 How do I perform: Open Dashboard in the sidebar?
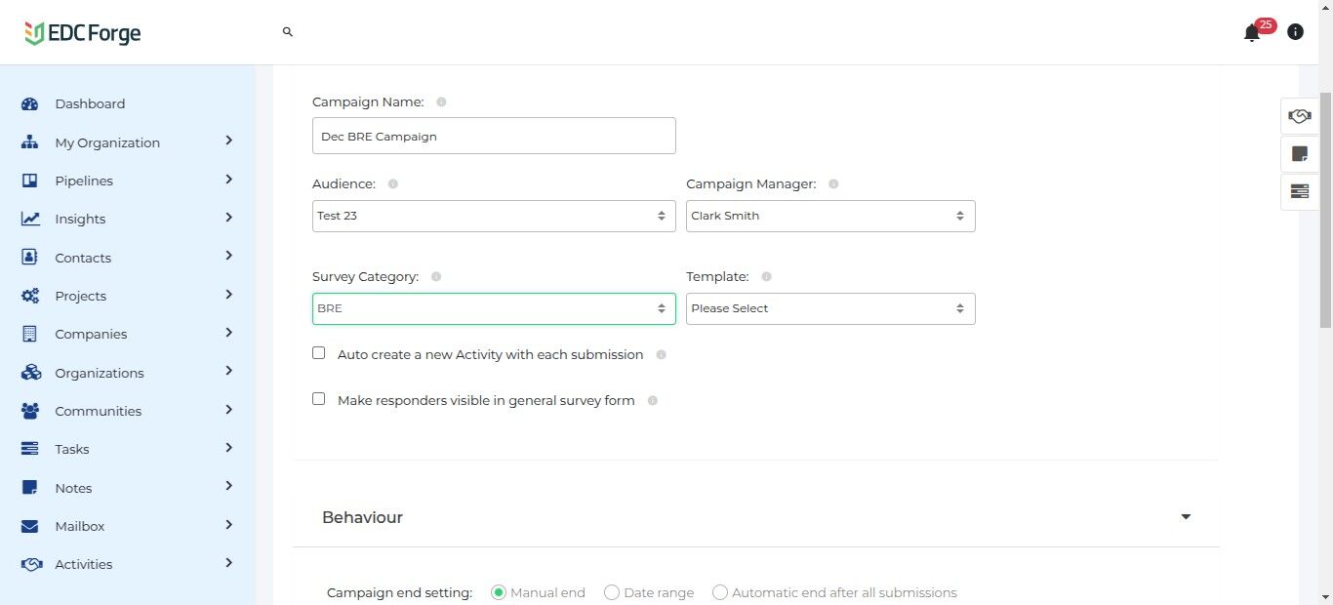click(90, 104)
